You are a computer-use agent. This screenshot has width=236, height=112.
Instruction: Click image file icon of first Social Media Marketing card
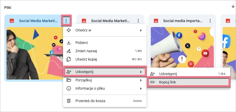click(12, 21)
